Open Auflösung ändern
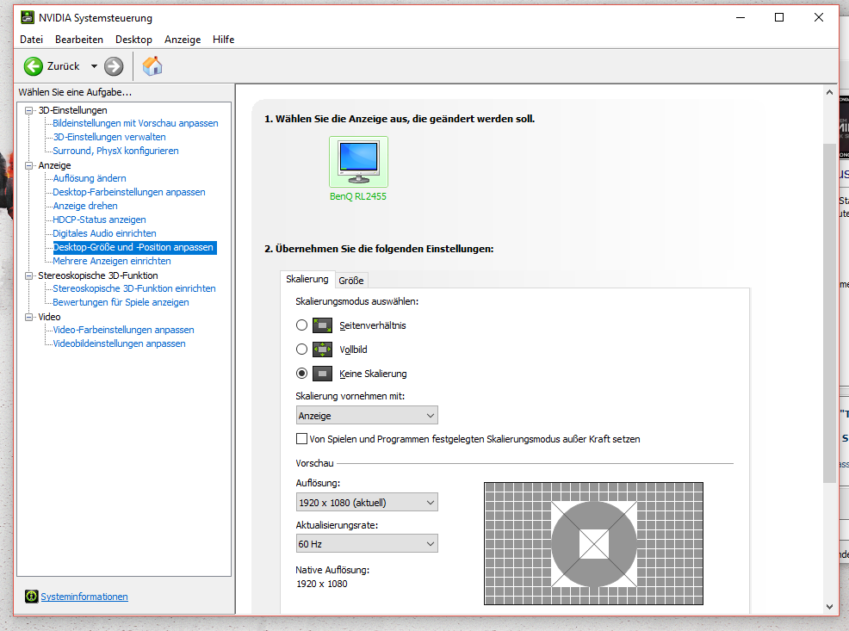Screen dimensions: 849x631 [x=90, y=178]
